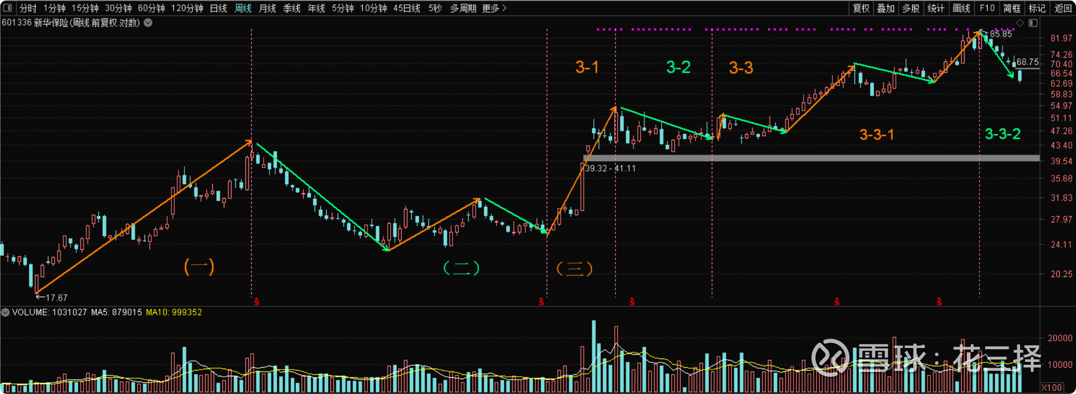Select the 120分钟 period tab
This screenshot has height=394, width=1076.
tap(187, 8)
